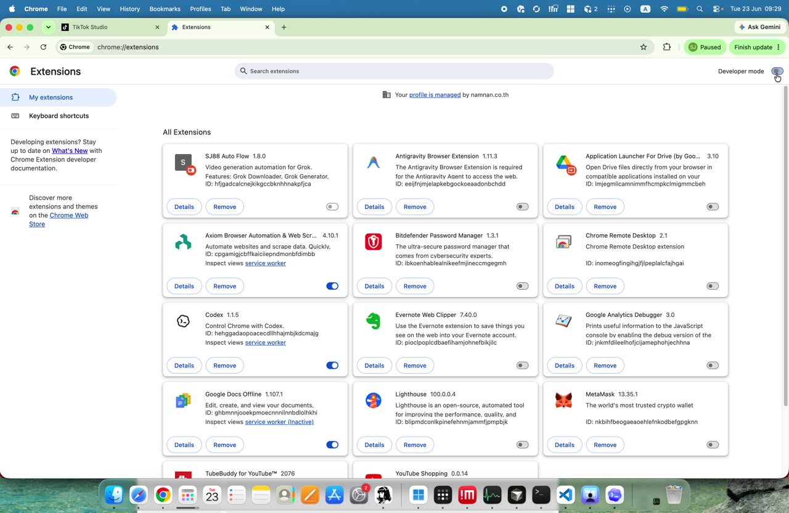Open the Paused profile menu
Viewport: 789px width, 513px height.
(705, 47)
